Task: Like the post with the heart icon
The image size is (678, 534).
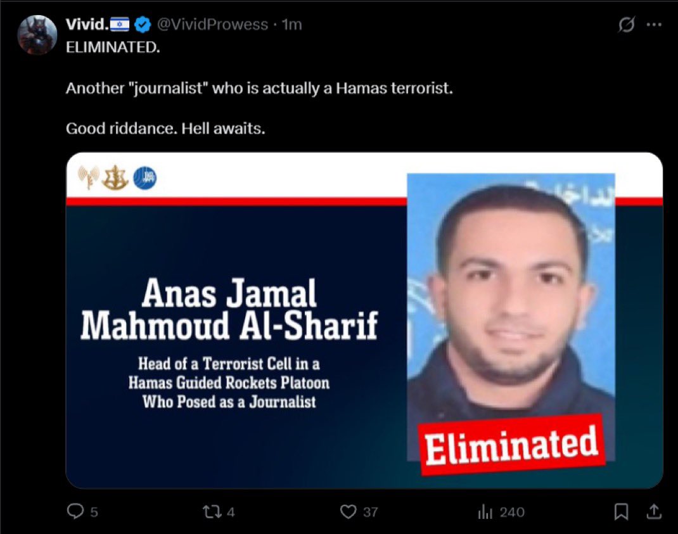Action: pos(348,512)
